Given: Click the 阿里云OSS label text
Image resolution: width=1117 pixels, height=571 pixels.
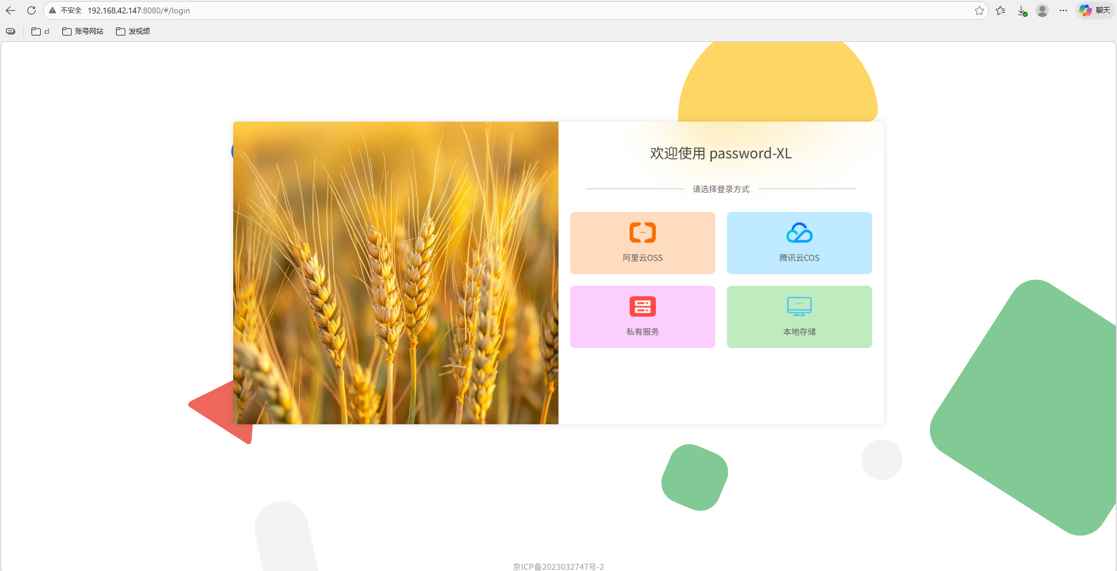Looking at the screenshot, I should click(x=642, y=258).
